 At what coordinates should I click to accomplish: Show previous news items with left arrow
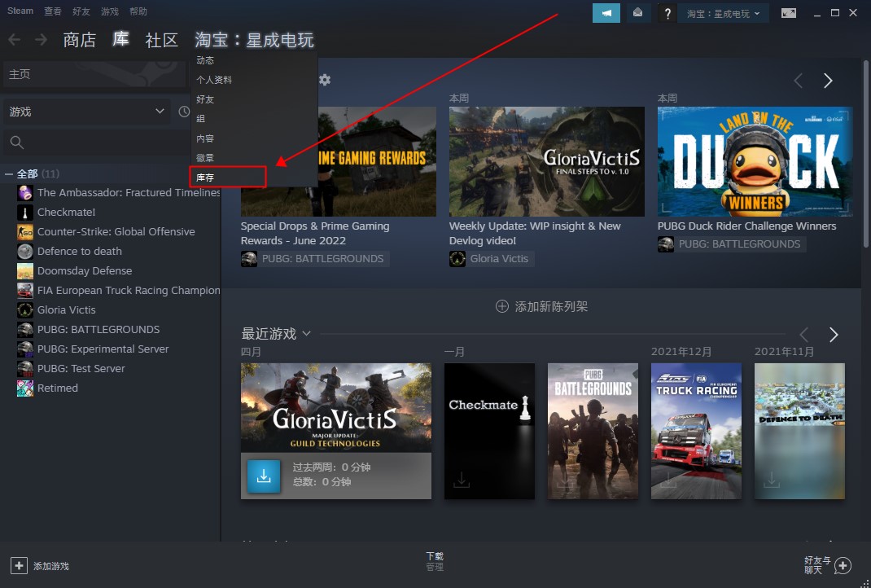[799, 81]
